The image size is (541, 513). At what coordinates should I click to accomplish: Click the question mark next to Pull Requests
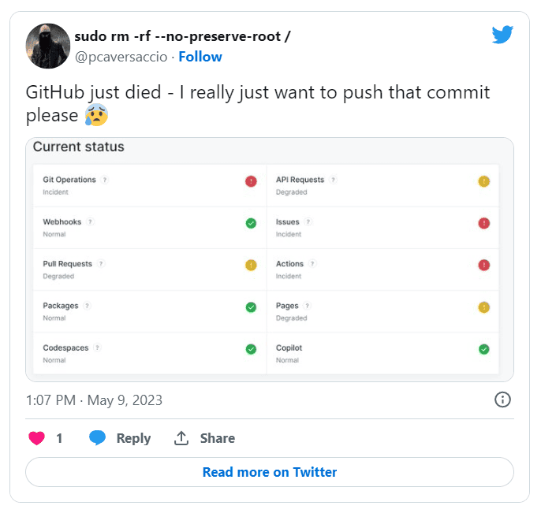pos(101,264)
